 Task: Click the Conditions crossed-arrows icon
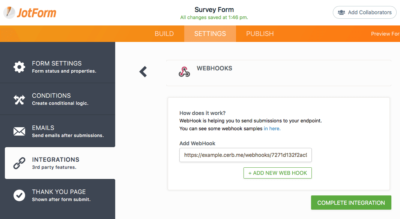[20, 100]
